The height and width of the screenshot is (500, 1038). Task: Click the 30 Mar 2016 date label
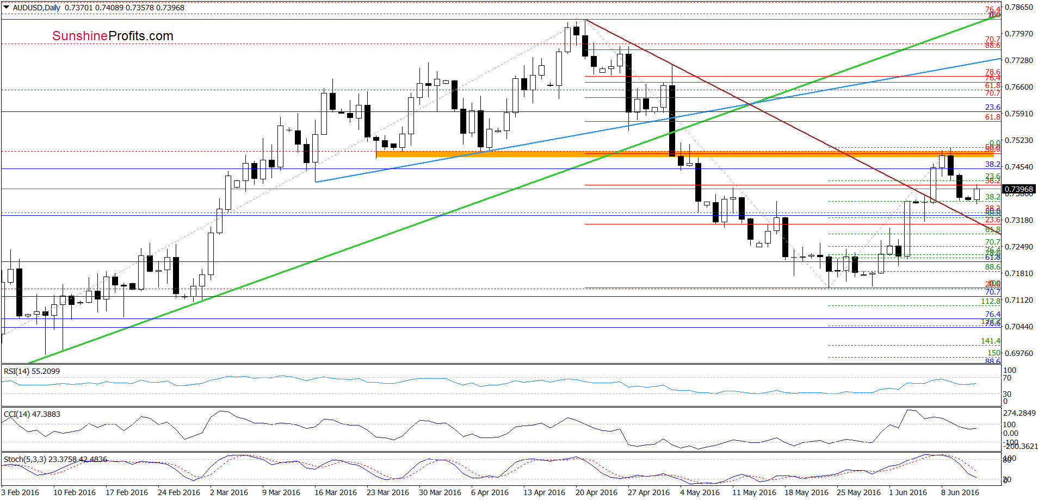pos(440,492)
